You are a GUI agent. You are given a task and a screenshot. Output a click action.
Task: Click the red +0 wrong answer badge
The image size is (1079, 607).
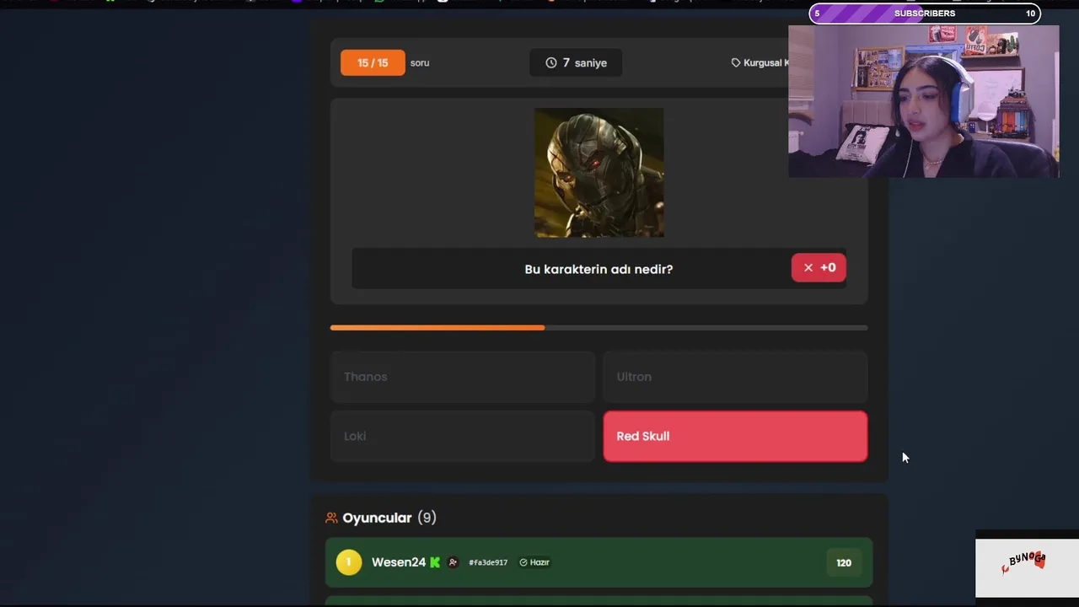[x=819, y=267]
